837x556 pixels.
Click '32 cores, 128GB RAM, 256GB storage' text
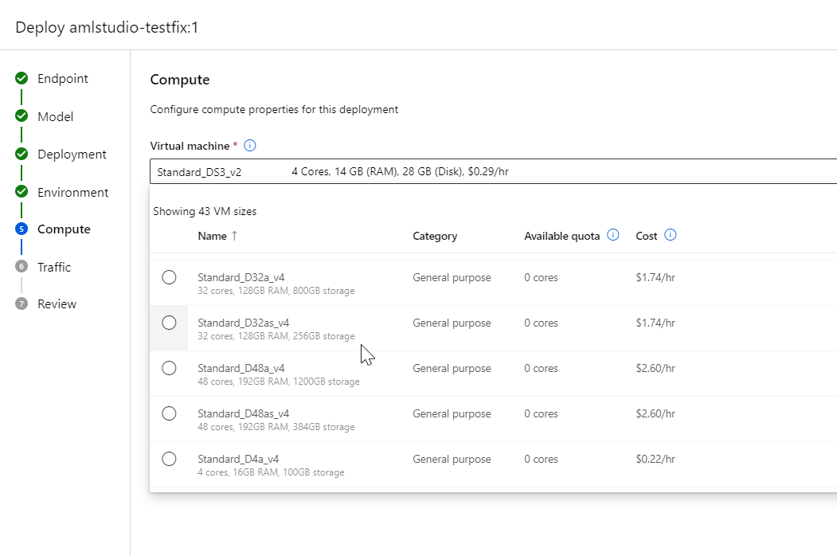tap(276, 336)
